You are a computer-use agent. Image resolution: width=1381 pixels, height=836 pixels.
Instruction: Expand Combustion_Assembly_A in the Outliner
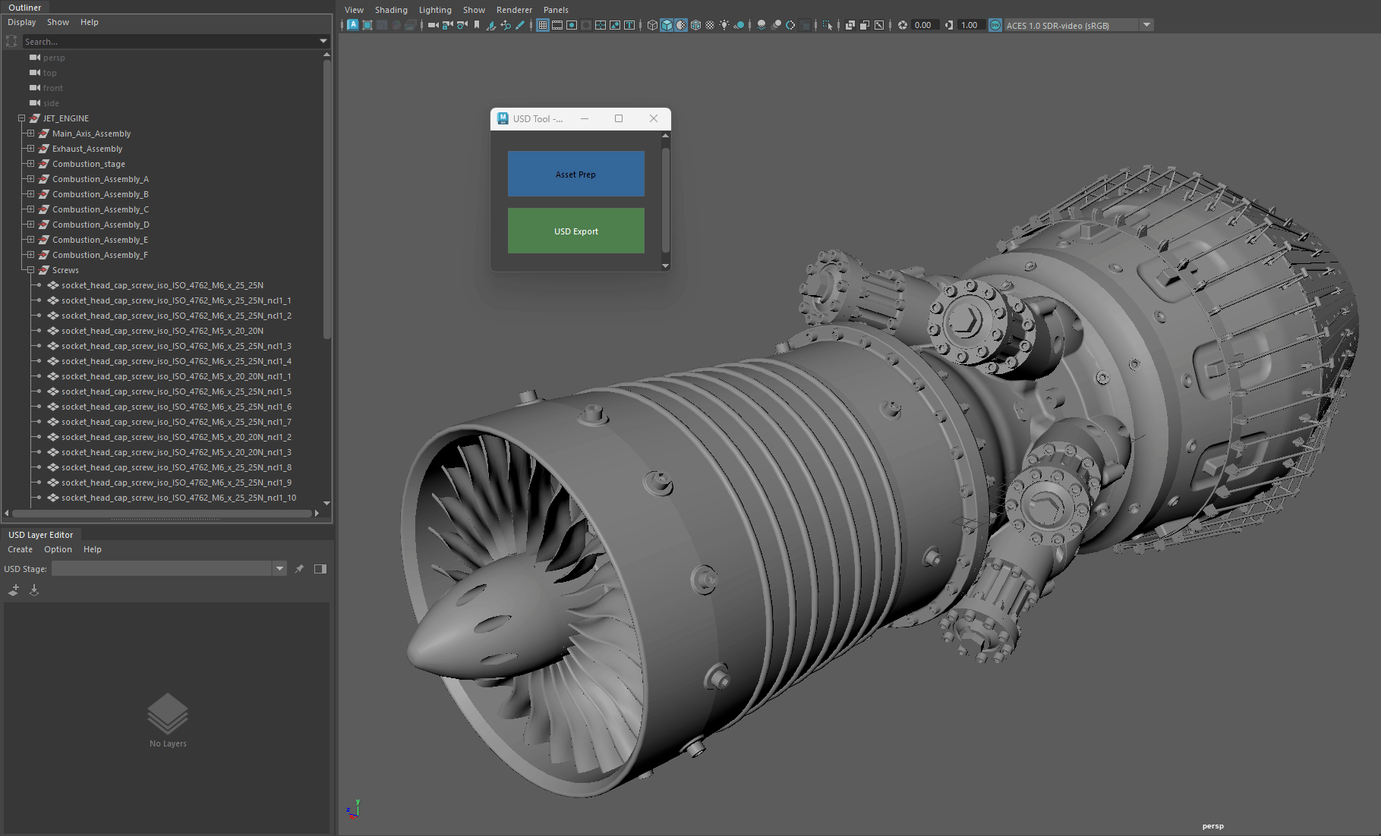[x=30, y=179]
